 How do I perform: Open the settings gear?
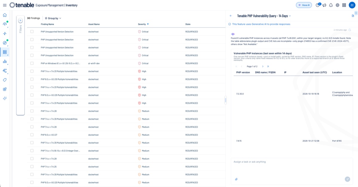(x=337, y=5)
